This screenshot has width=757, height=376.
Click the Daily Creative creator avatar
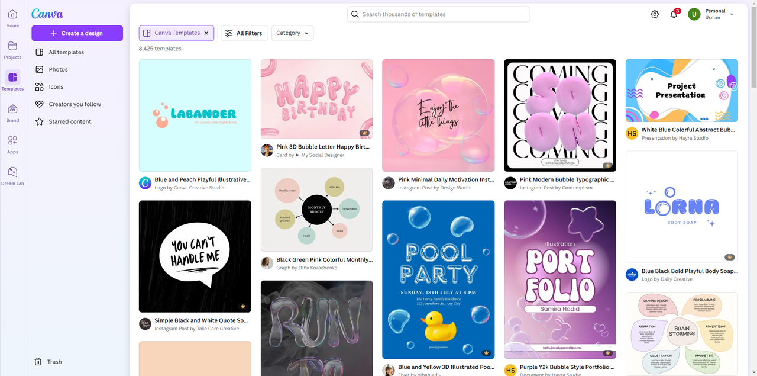coord(632,275)
